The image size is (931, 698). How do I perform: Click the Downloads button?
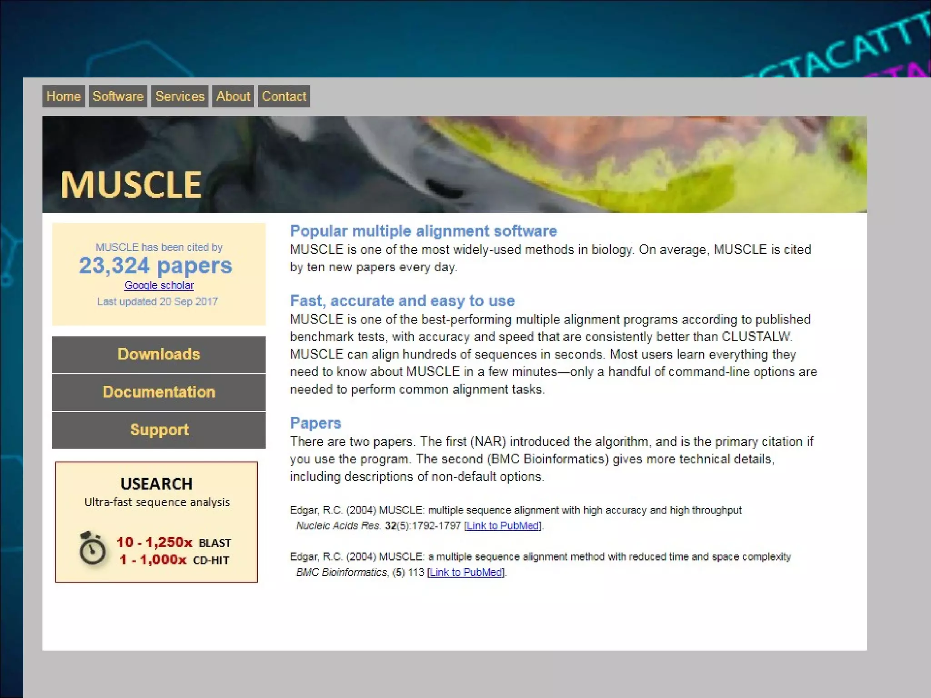pyautogui.click(x=159, y=354)
